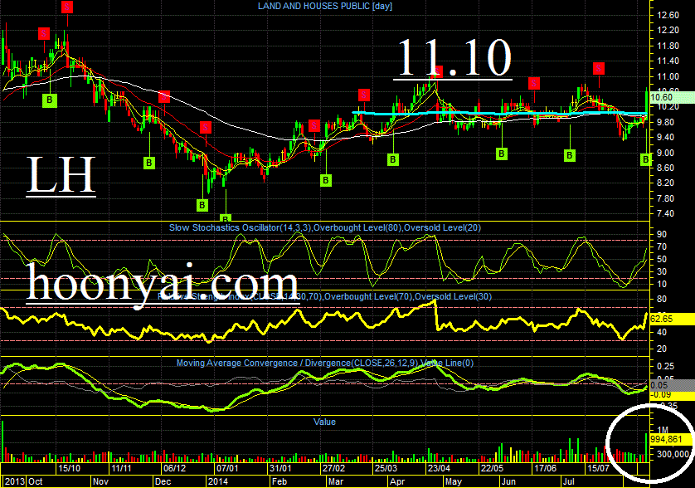Click the 15/10 date label
Screen dimensions: 695x488
pos(69,468)
